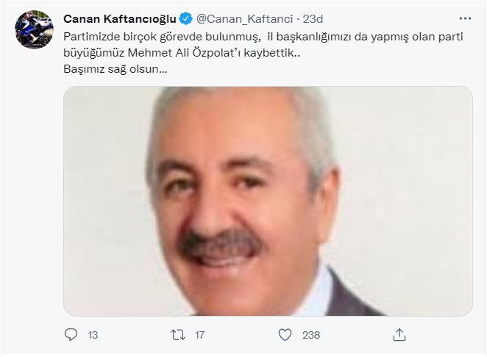The width and height of the screenshot is (487, 357).
Task: Open the tweet's more options menu
Action: tap(465, 19)
